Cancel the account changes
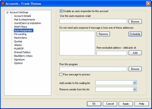The height and width of the screenshot is (109, 152). [x=110, y=104]
